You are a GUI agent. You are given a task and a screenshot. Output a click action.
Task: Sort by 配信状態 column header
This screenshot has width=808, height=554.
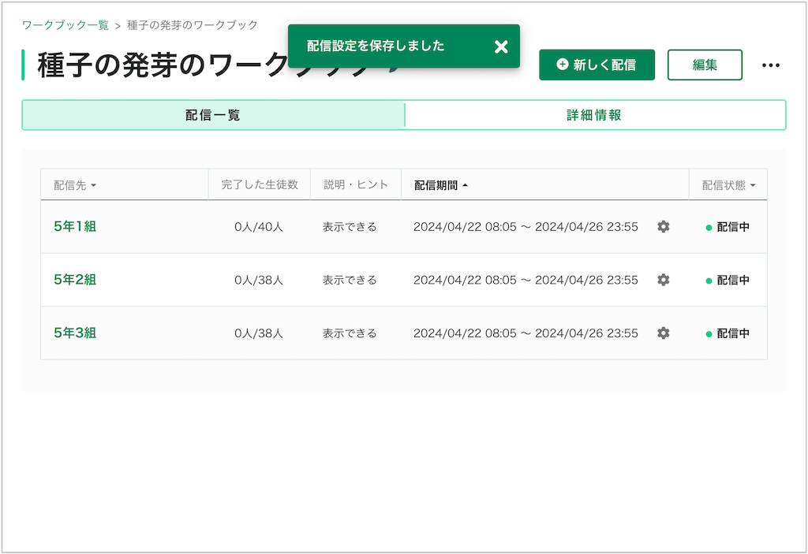tap(728, 185)
